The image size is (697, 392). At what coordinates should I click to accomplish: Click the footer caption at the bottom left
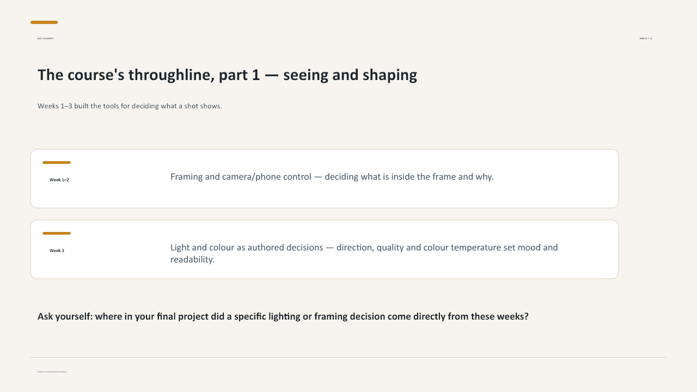coord(52,372)
